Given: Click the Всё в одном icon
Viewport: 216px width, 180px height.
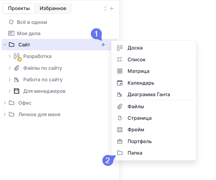Looking at the screenshot, I should click(11, 22).
